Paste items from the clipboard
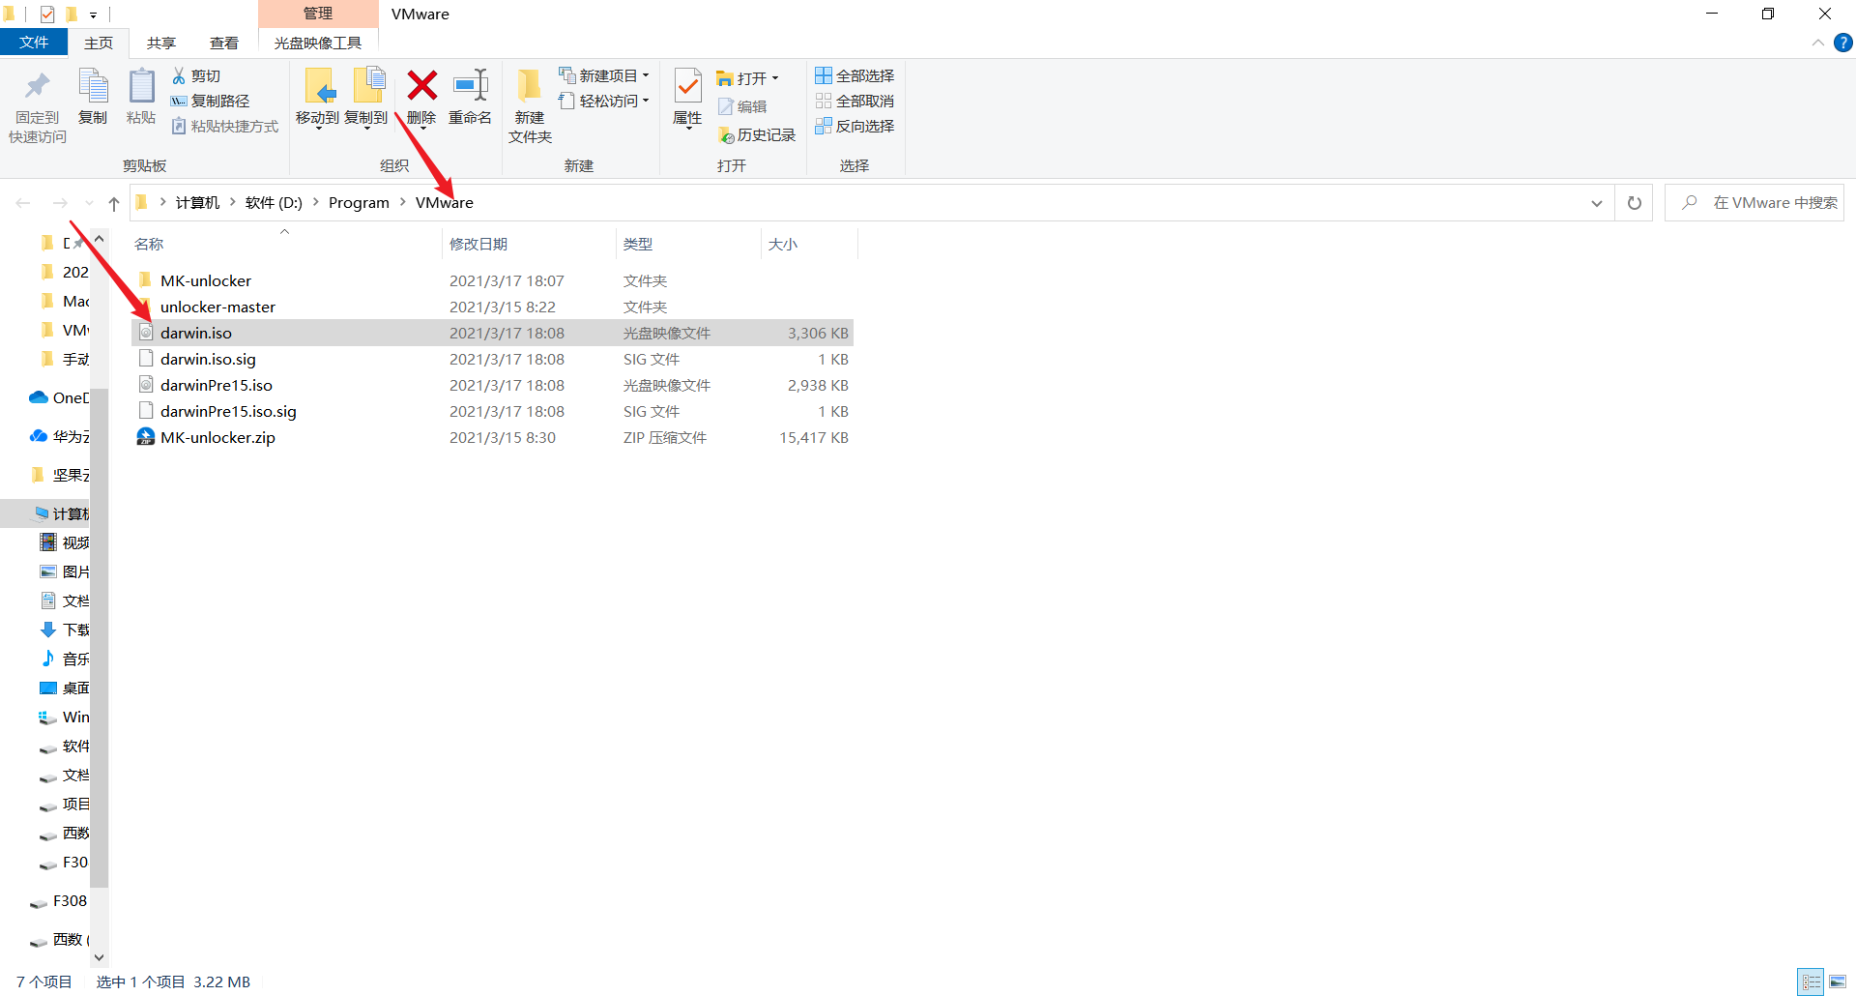This screenshot has width=1856, height=996. tap(140, 97)
